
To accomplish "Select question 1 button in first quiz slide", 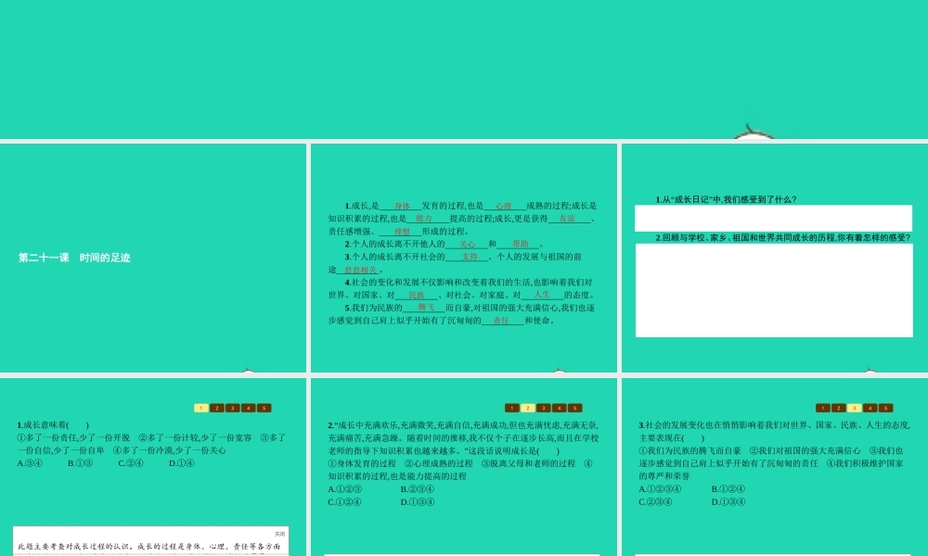I will click(201, 408).
